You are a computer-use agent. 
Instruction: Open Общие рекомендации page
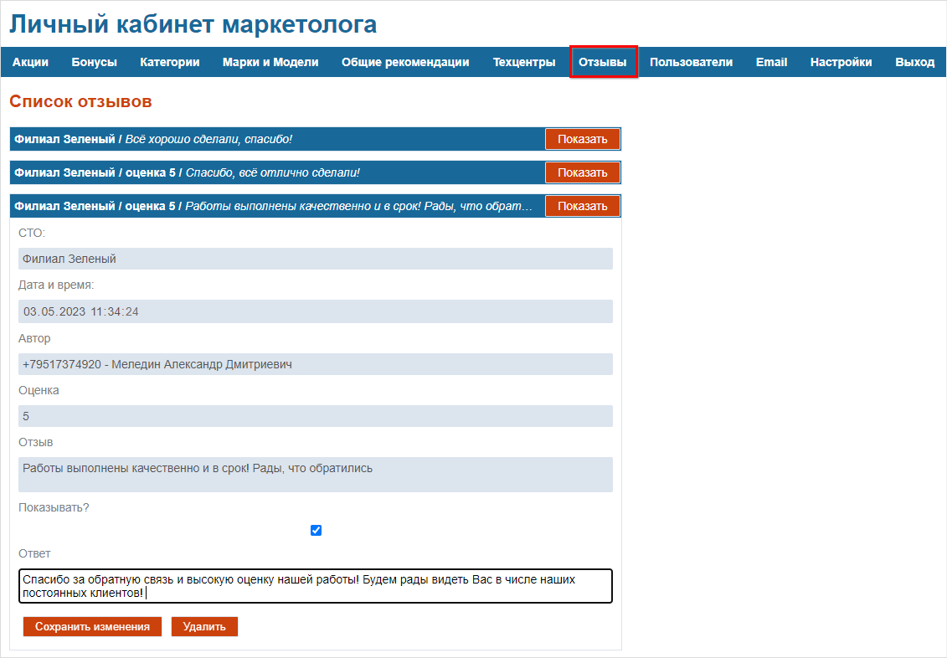pyautogui.click(x=405, y=62)
